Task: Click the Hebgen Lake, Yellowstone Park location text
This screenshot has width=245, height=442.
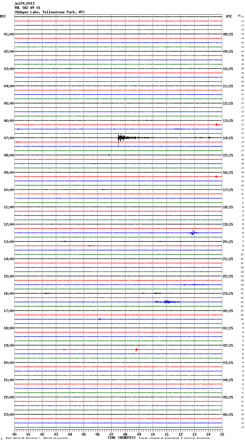Action: pos(50,12)
